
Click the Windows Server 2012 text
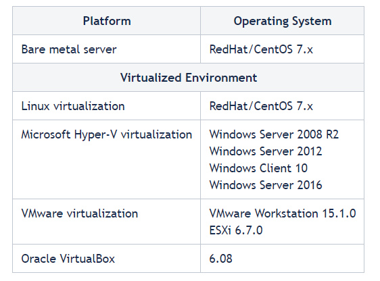tap(266, 151)
